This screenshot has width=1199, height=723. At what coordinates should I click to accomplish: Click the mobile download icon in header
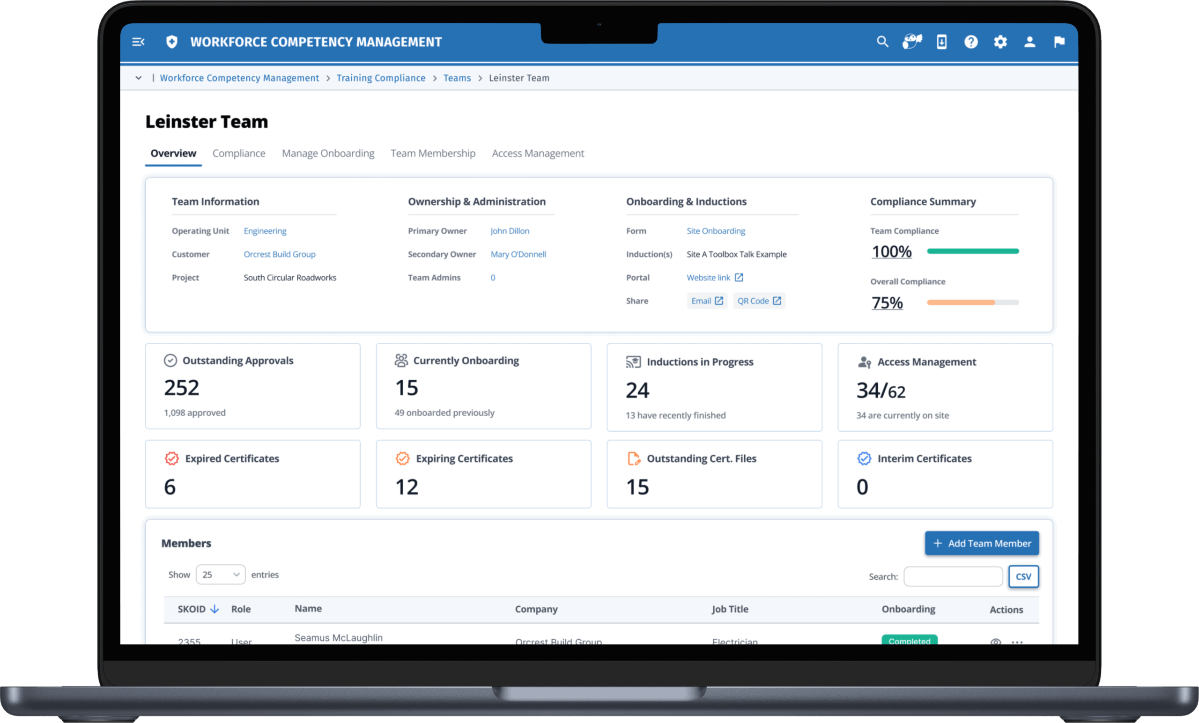click(941, 42)
